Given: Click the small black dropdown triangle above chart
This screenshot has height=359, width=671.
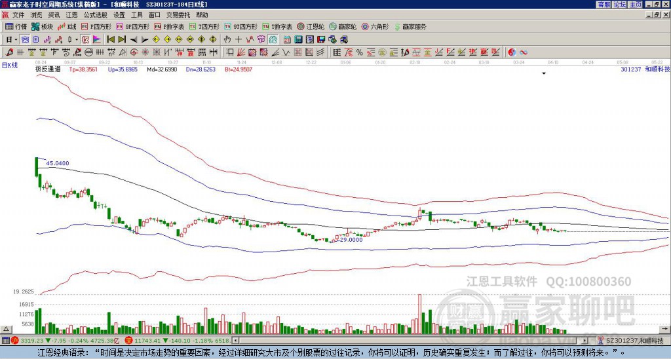Looking at the screenshot, I should (x=544, y=74).
